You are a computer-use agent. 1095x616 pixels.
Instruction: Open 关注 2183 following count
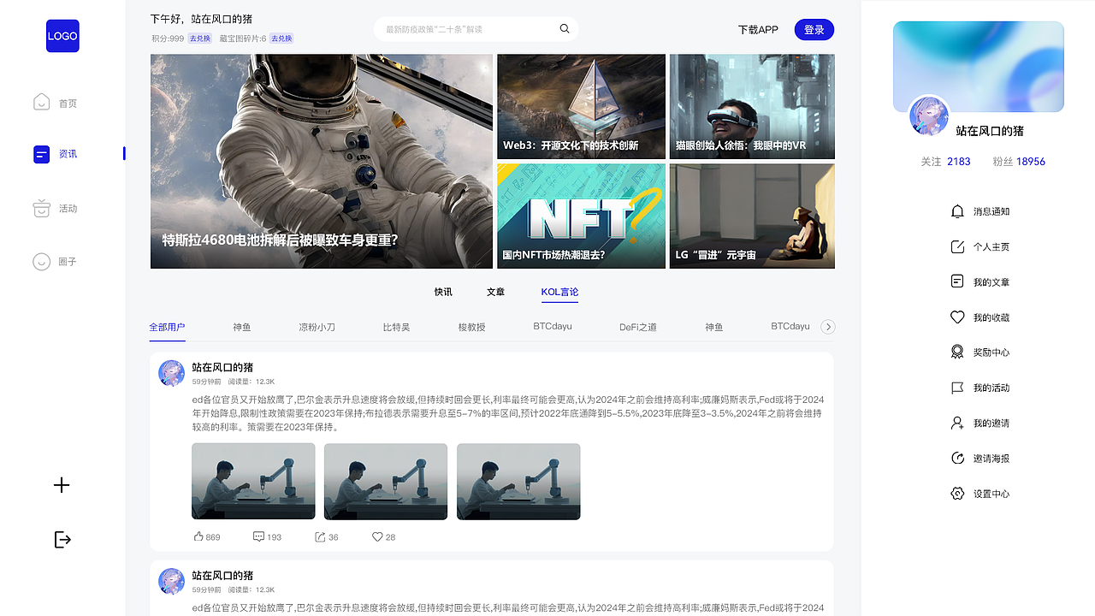[x=945, y=162]
